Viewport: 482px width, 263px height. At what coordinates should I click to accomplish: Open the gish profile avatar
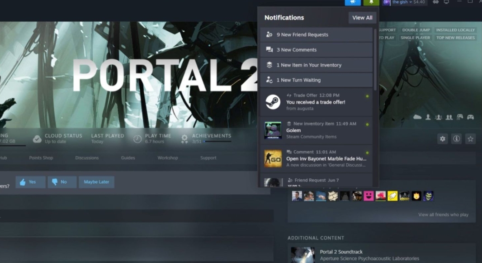click(x=387, y=2)
